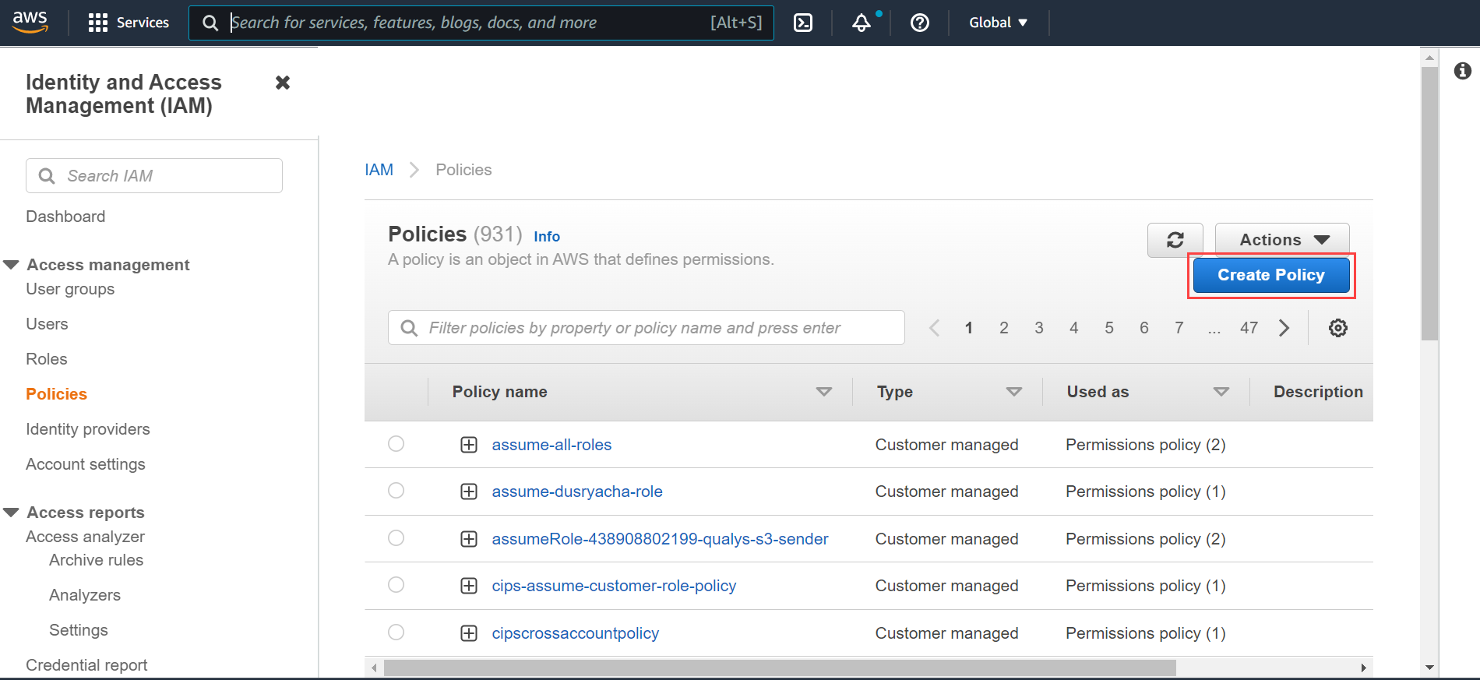Click the AWS logo home icon

30,22
